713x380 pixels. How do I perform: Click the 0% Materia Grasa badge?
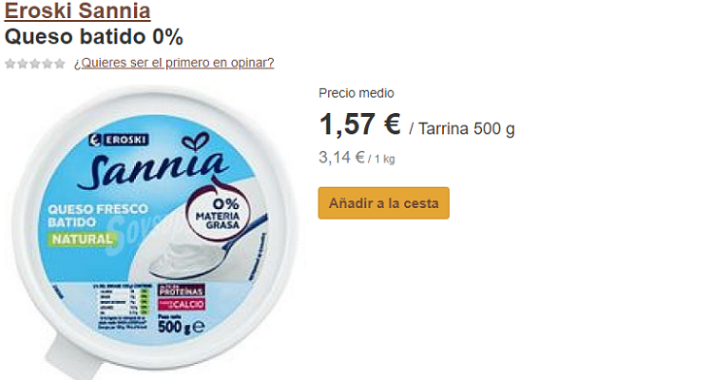coord(220,213)
